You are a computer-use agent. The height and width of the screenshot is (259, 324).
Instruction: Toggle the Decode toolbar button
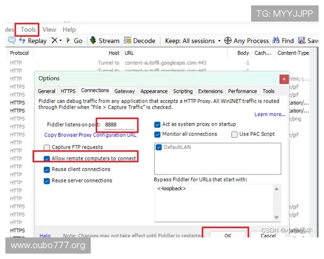coord(139,40)
